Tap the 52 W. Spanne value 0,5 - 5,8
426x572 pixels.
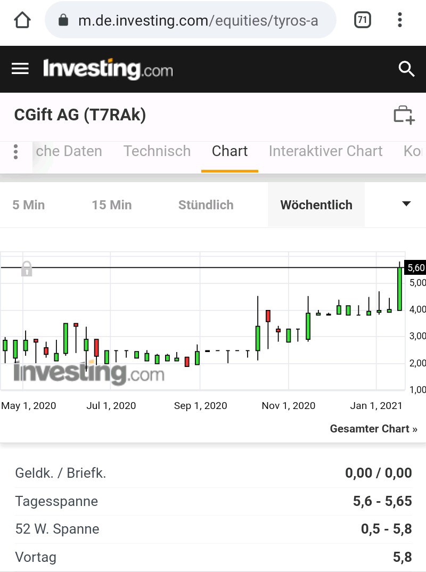386,529
